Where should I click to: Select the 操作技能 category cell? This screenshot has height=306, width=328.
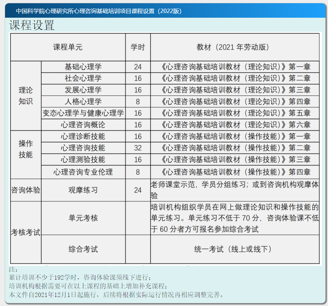(x=26, y=155)
